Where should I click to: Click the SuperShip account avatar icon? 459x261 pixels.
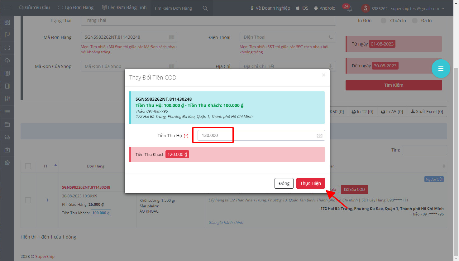pos(366,8)
